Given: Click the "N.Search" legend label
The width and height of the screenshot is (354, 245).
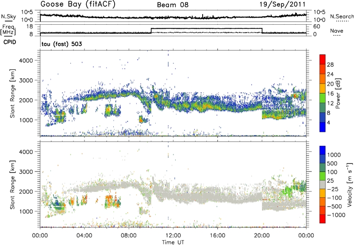Looking at the screenshot, I should coord(342,16).
